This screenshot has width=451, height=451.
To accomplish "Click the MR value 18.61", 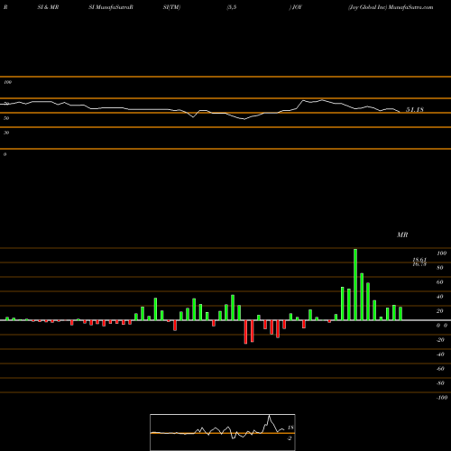I will point(419,260).
